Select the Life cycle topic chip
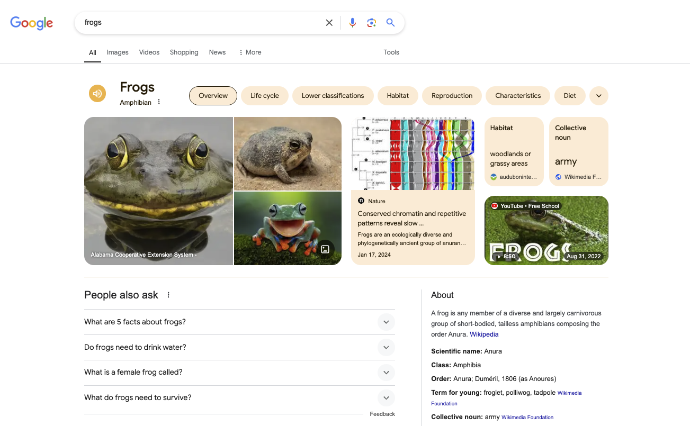 coord(264,96)
